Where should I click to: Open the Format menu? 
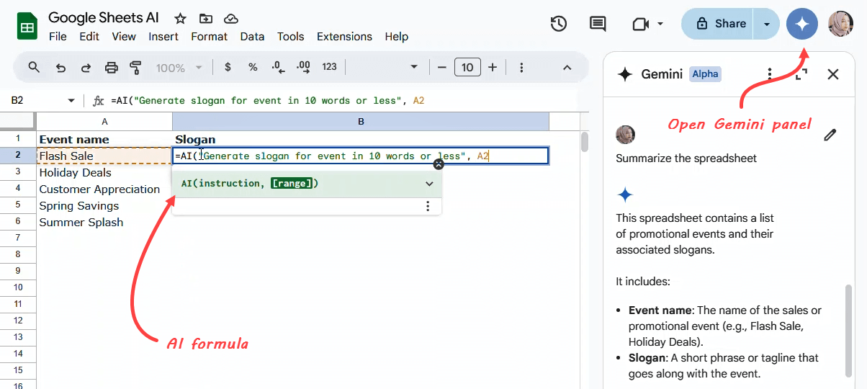coord(209,37)
